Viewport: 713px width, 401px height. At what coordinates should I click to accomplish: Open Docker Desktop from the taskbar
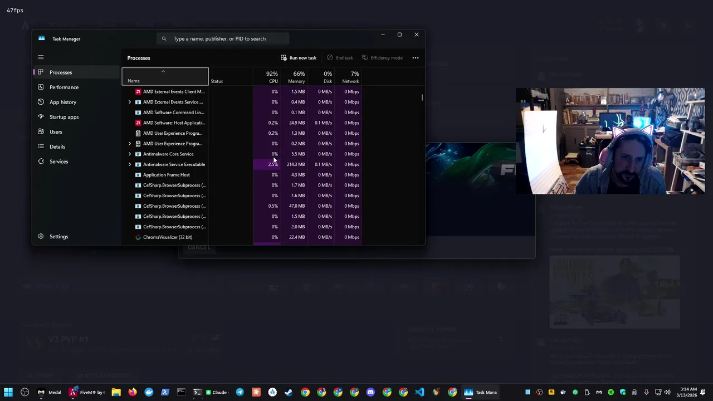(149, 392)
